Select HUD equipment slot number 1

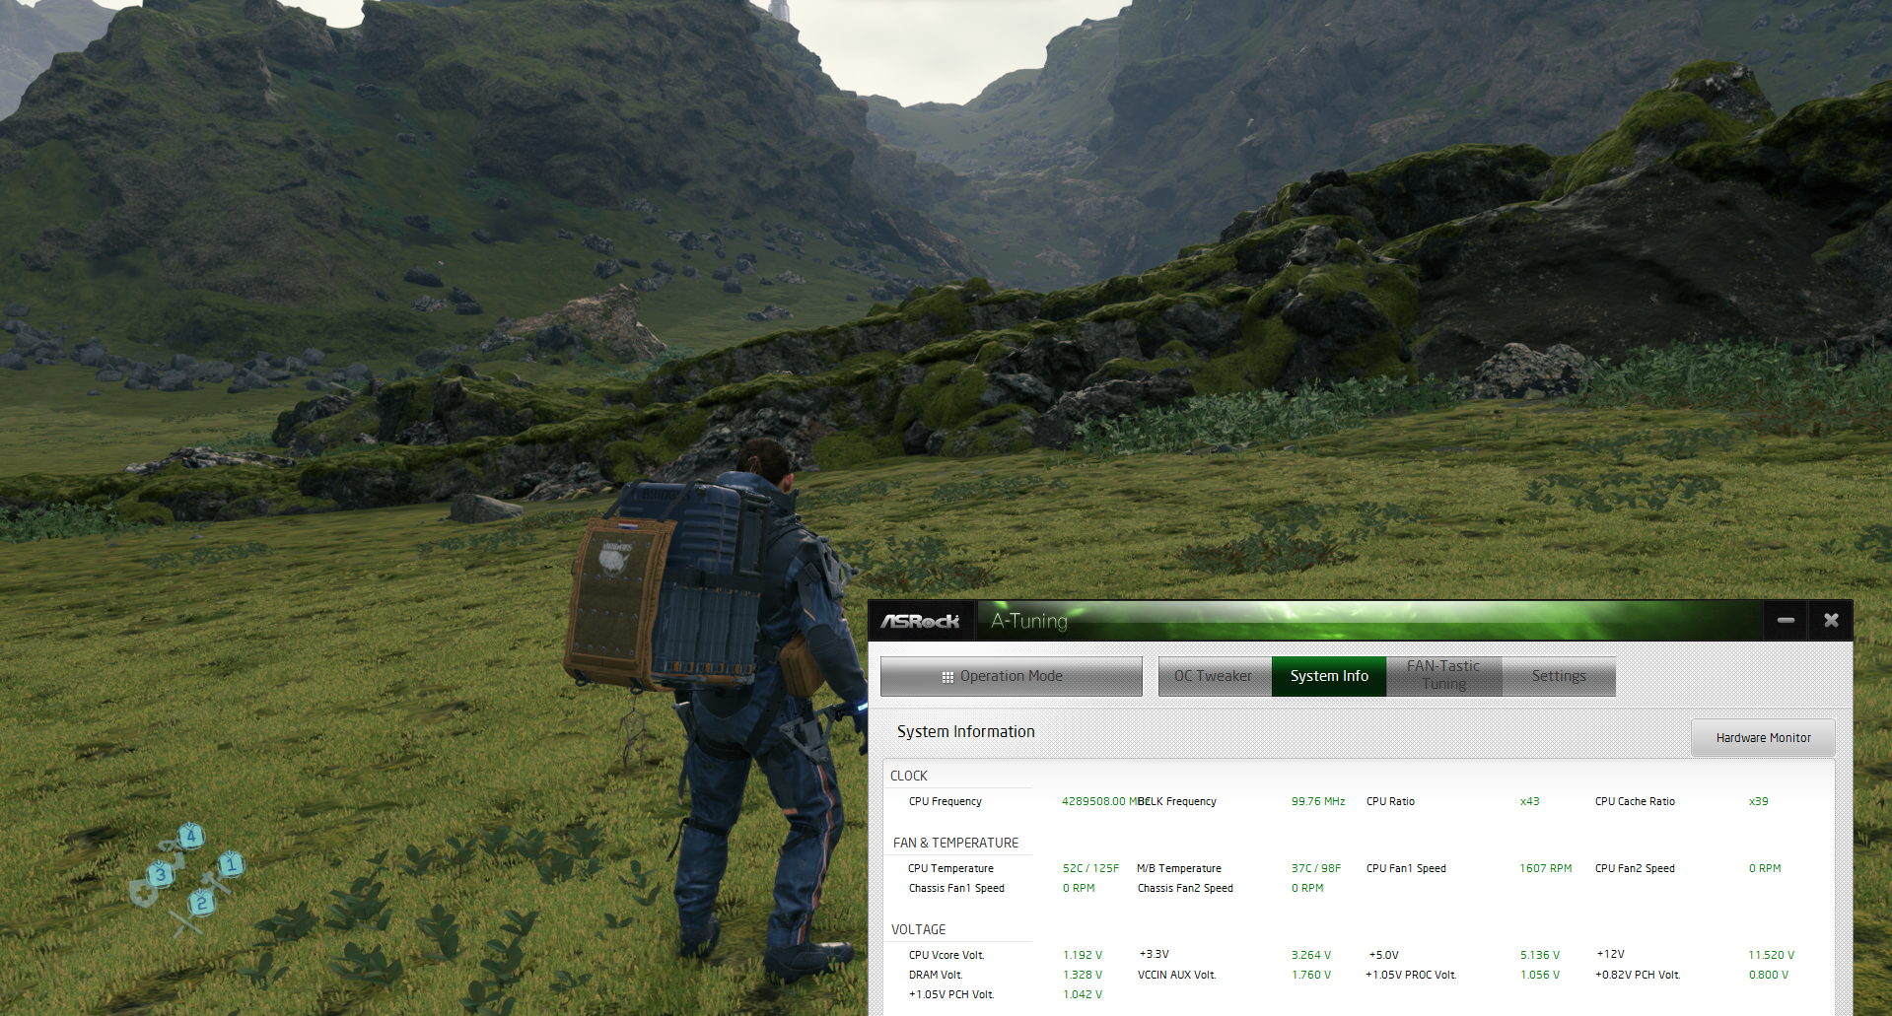coord(231,864)
